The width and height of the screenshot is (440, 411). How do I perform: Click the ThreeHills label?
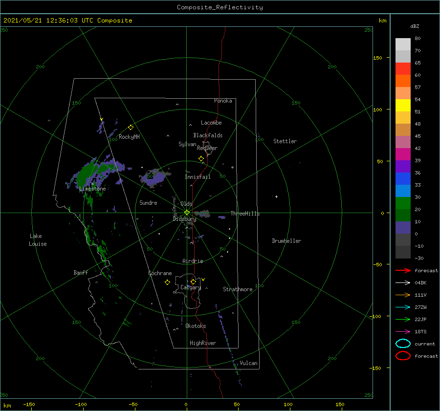(x=245, y=214)
